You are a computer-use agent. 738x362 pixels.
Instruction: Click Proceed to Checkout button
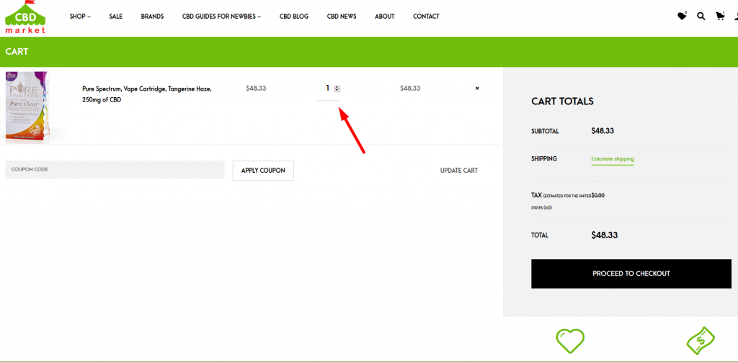click(x=631, y=273)
